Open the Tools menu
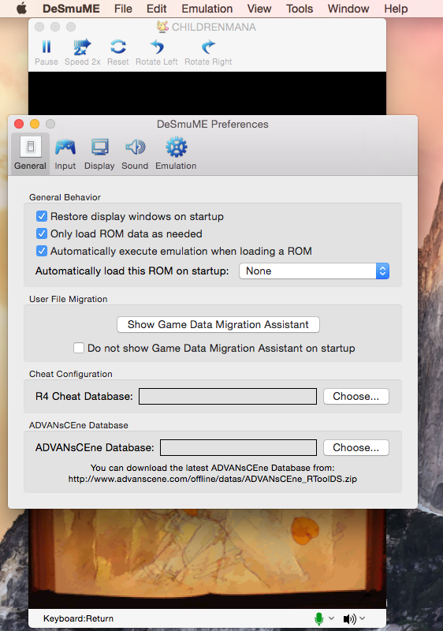 (300, 9)
